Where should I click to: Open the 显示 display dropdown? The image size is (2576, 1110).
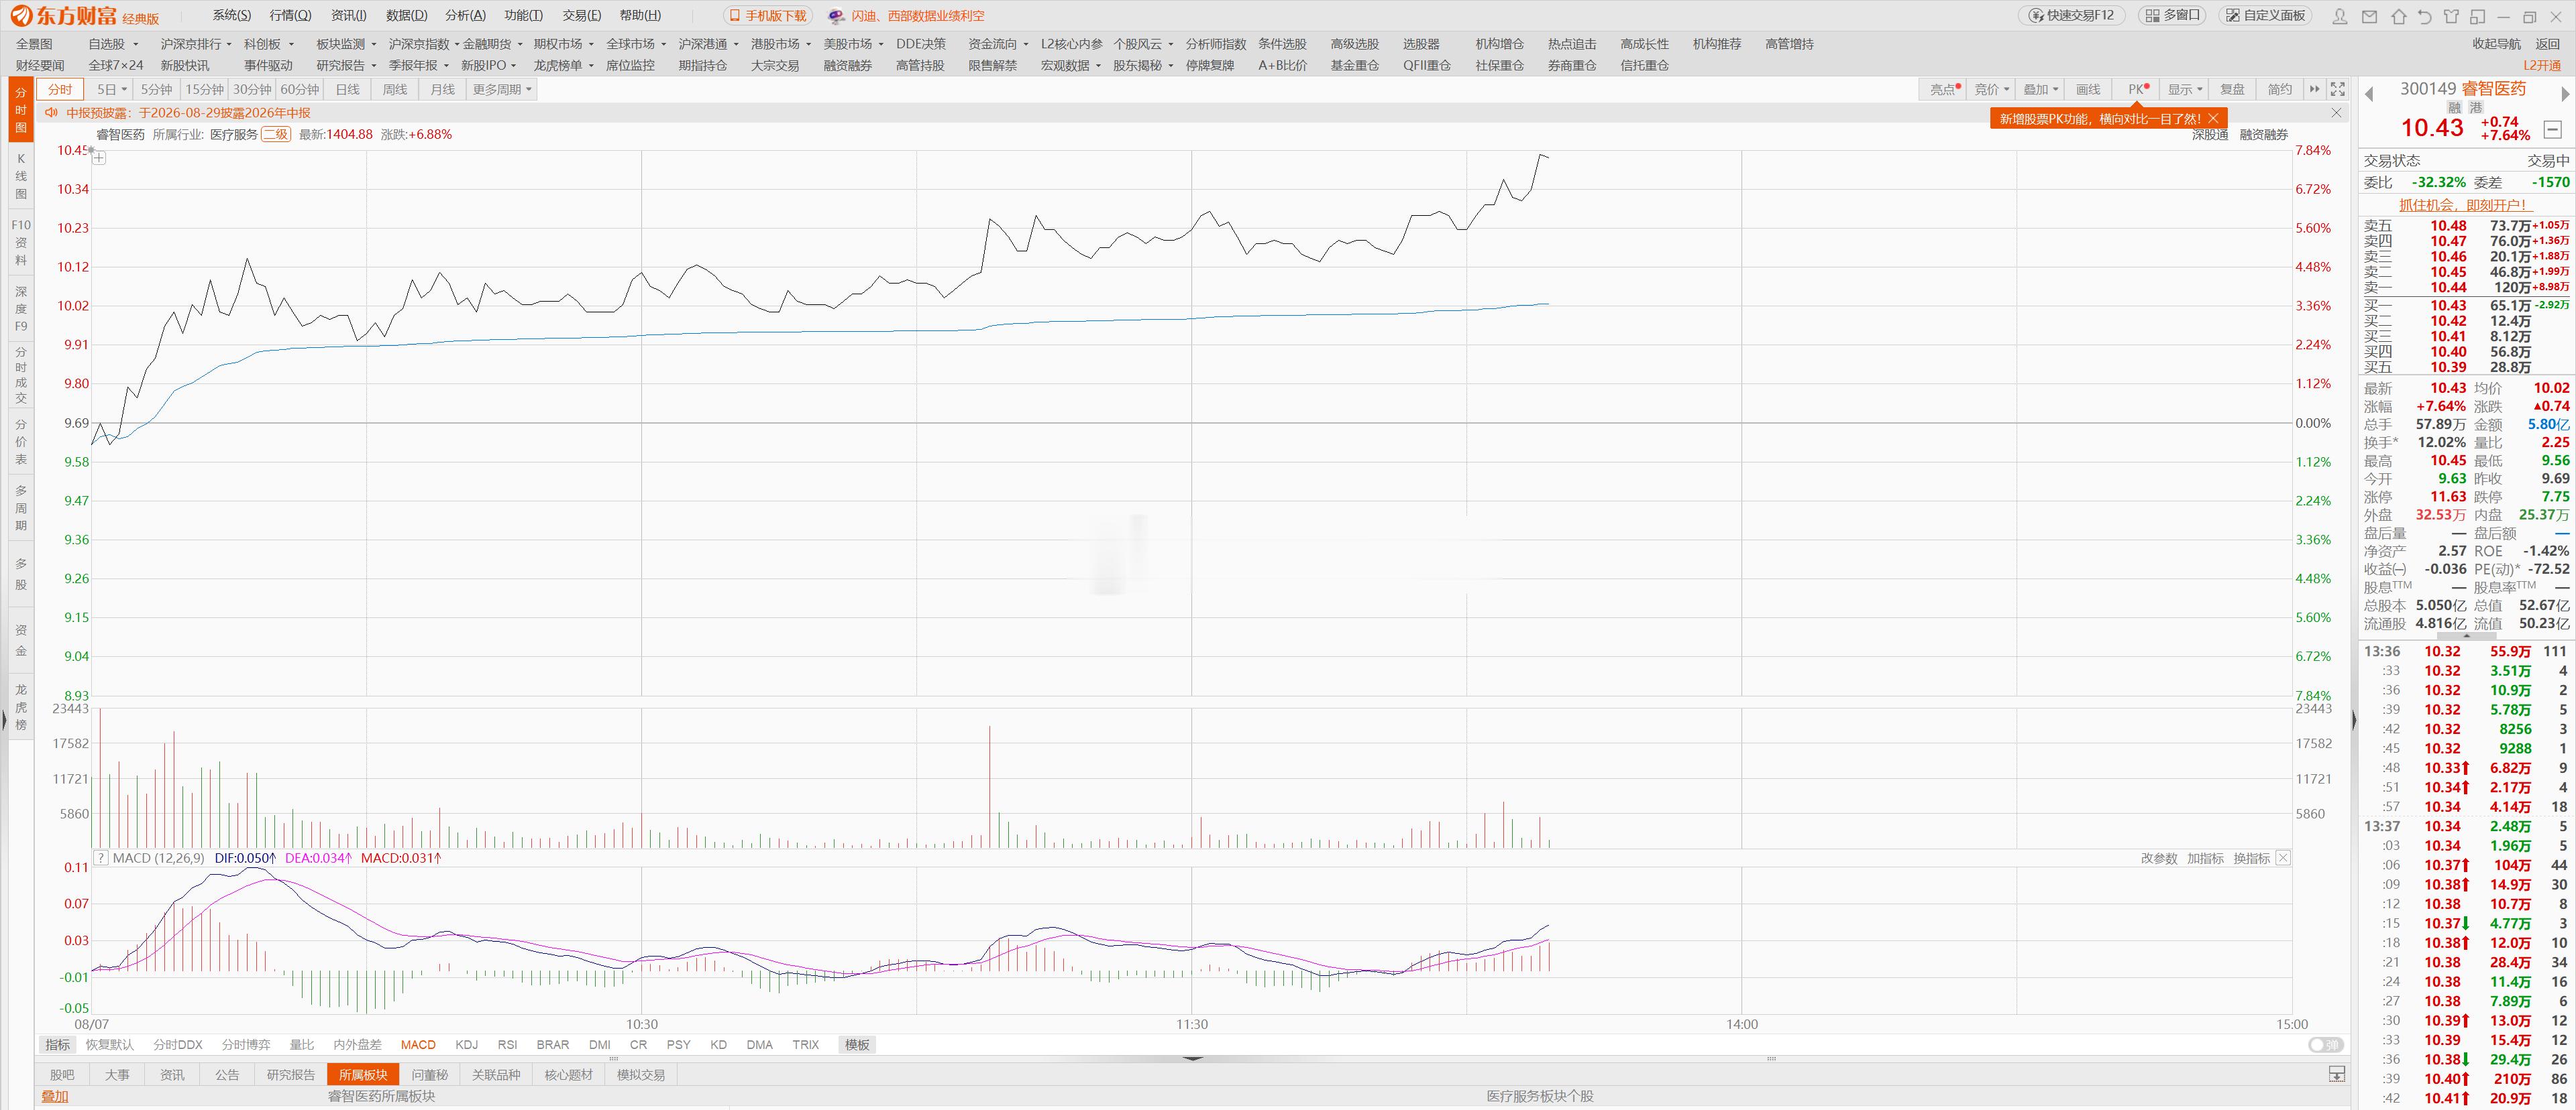click(x=2185, y=89)
